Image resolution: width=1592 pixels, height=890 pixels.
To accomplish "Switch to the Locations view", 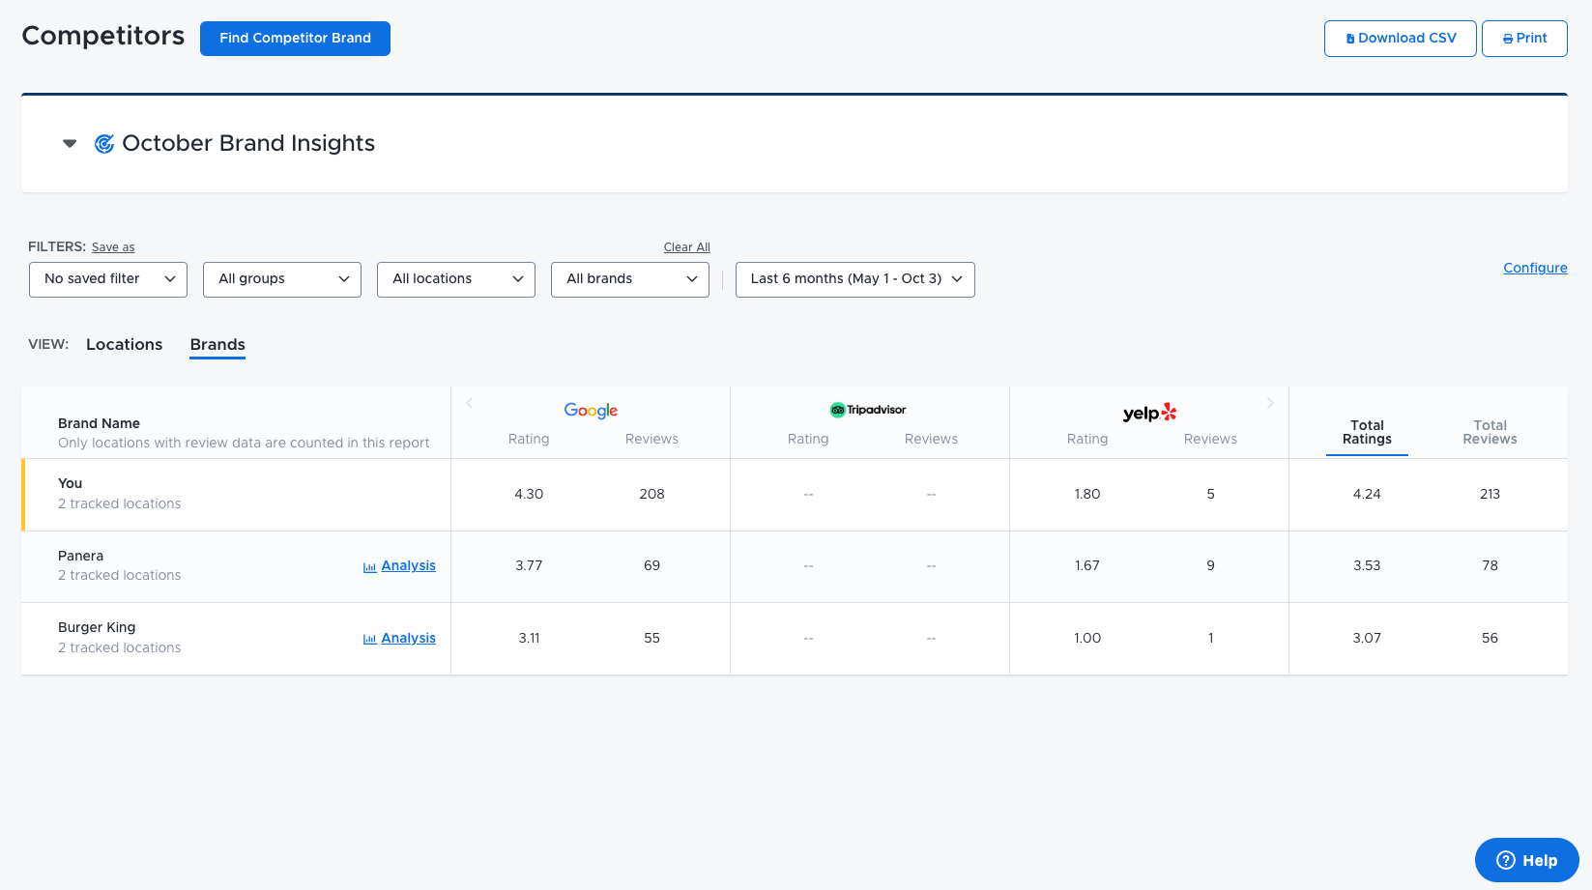I will pyautogui.click(x=124, y=344).
